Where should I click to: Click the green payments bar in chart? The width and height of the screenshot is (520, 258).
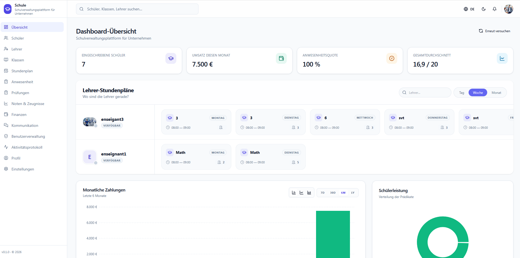pyautogui.click(x=333, y=234)
